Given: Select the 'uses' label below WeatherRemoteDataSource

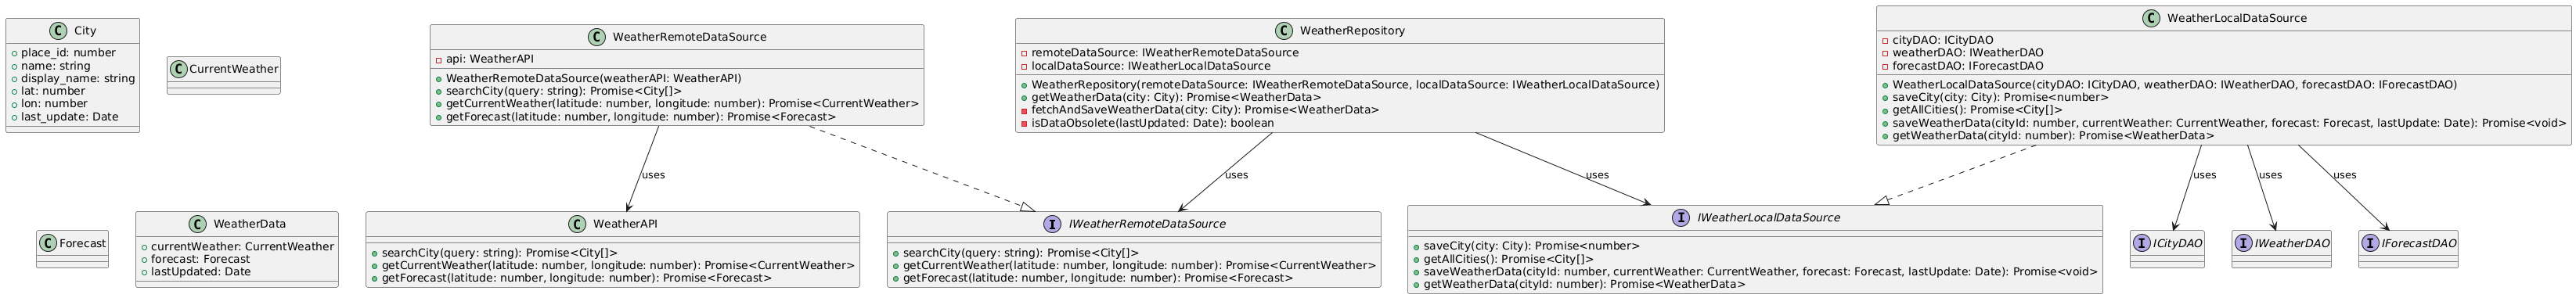Looking at the screenshot, I should point(653,175).
